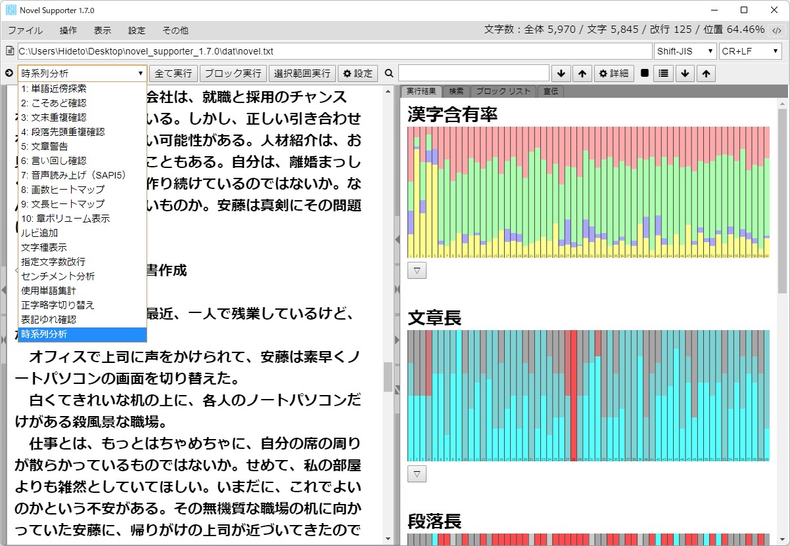
Task: Click the magnifier search icon on the toolbar
Action: tap(389, 73)
